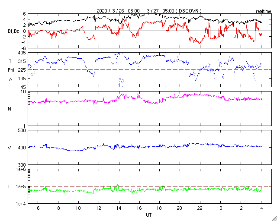
Task: Click the '1e+6' temperature tick label
Action: pos(21,169)
